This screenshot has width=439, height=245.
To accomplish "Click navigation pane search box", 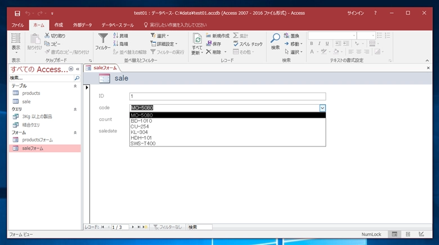I will click(x=42, y=78).
